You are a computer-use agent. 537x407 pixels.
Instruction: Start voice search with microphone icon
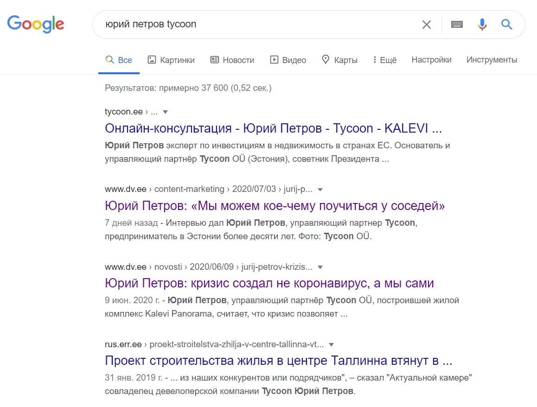point(482,25)
